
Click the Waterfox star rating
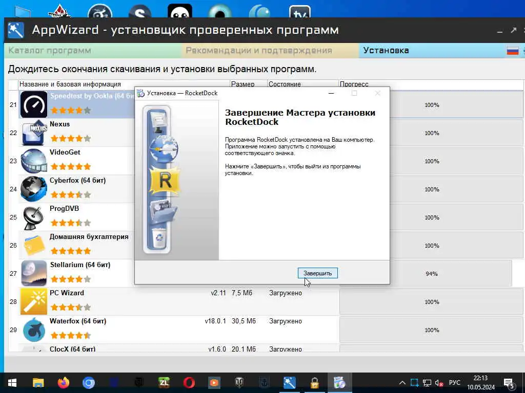point(71,335)
